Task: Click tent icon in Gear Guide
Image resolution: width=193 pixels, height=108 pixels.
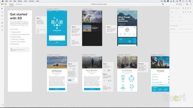Action: point(123,86)
